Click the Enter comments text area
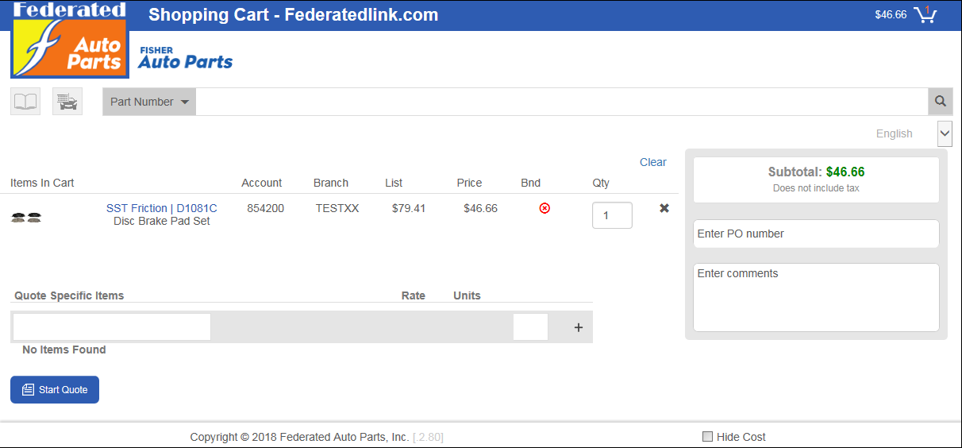962x448 pixels. pyautogui.click(x=816, y=297)
